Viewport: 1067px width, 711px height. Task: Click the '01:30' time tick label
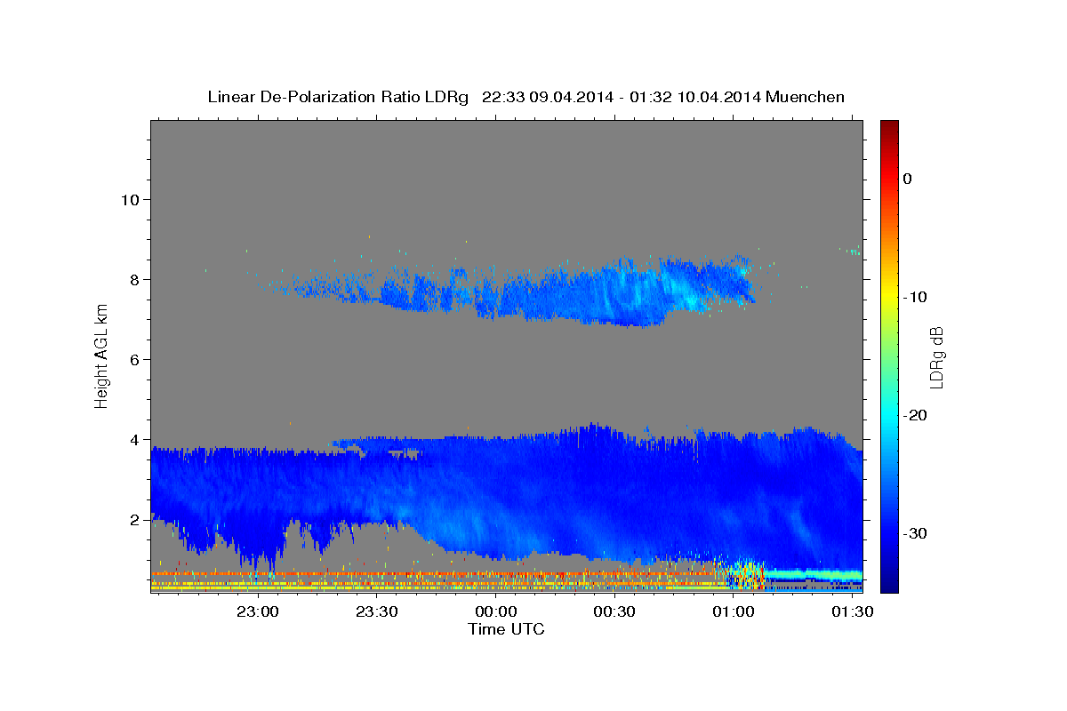tap(851, 612)
